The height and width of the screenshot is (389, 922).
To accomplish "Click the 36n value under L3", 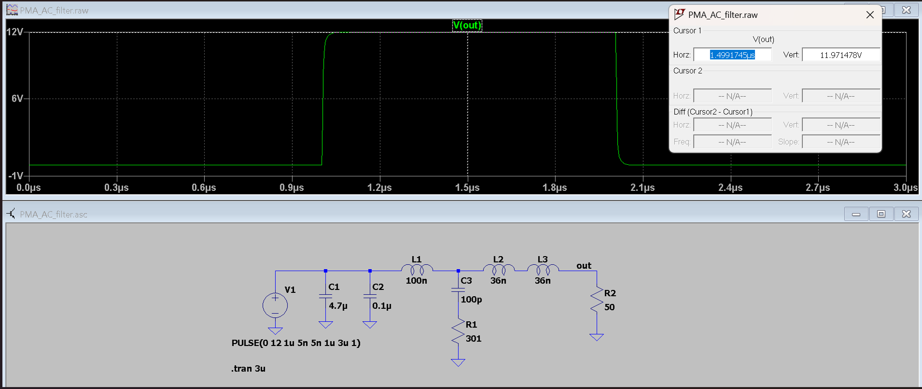I will [542, 280].
